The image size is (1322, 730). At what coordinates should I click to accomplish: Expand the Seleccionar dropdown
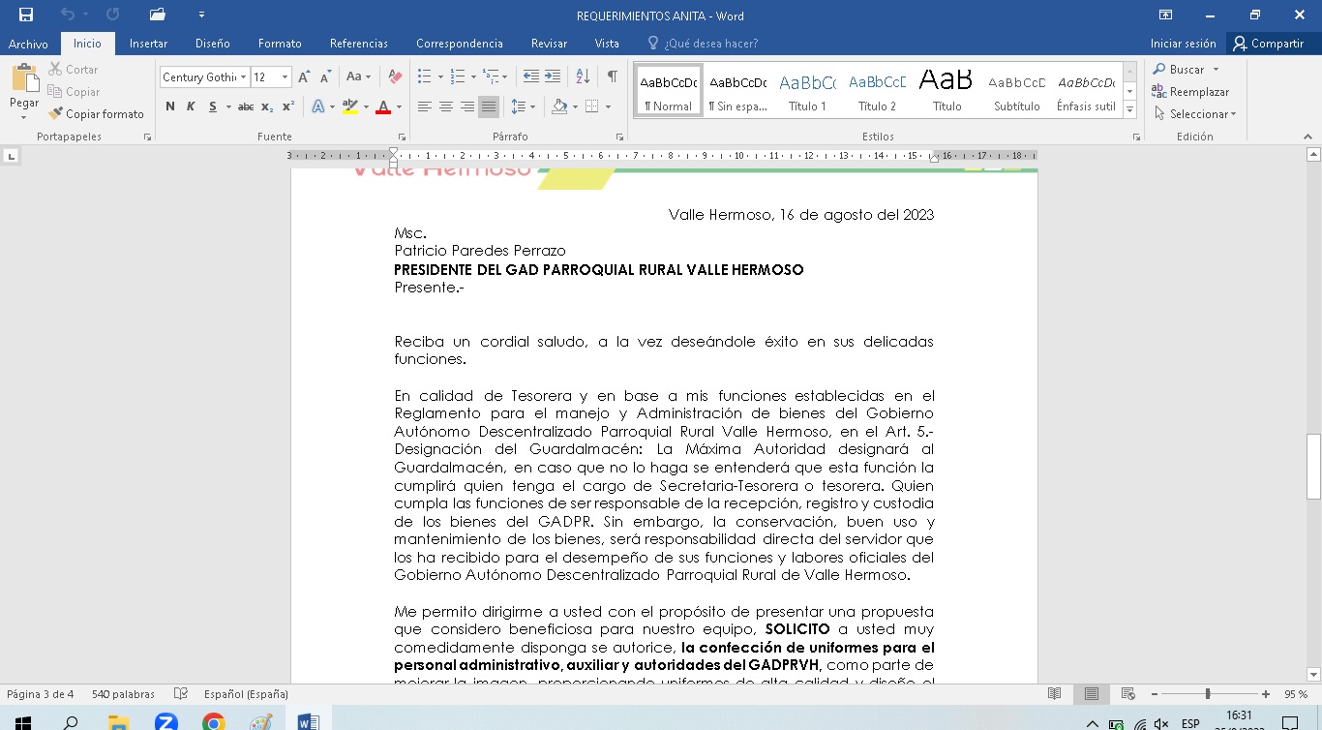(x=1232, y=114)
